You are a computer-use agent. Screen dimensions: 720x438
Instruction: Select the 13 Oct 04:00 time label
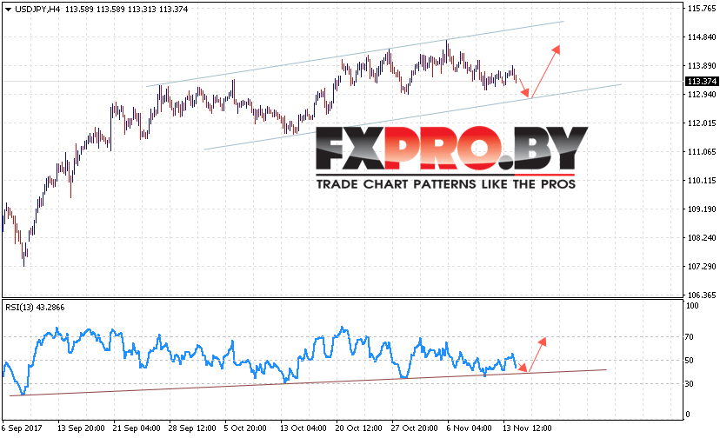(x=303, y=428)
